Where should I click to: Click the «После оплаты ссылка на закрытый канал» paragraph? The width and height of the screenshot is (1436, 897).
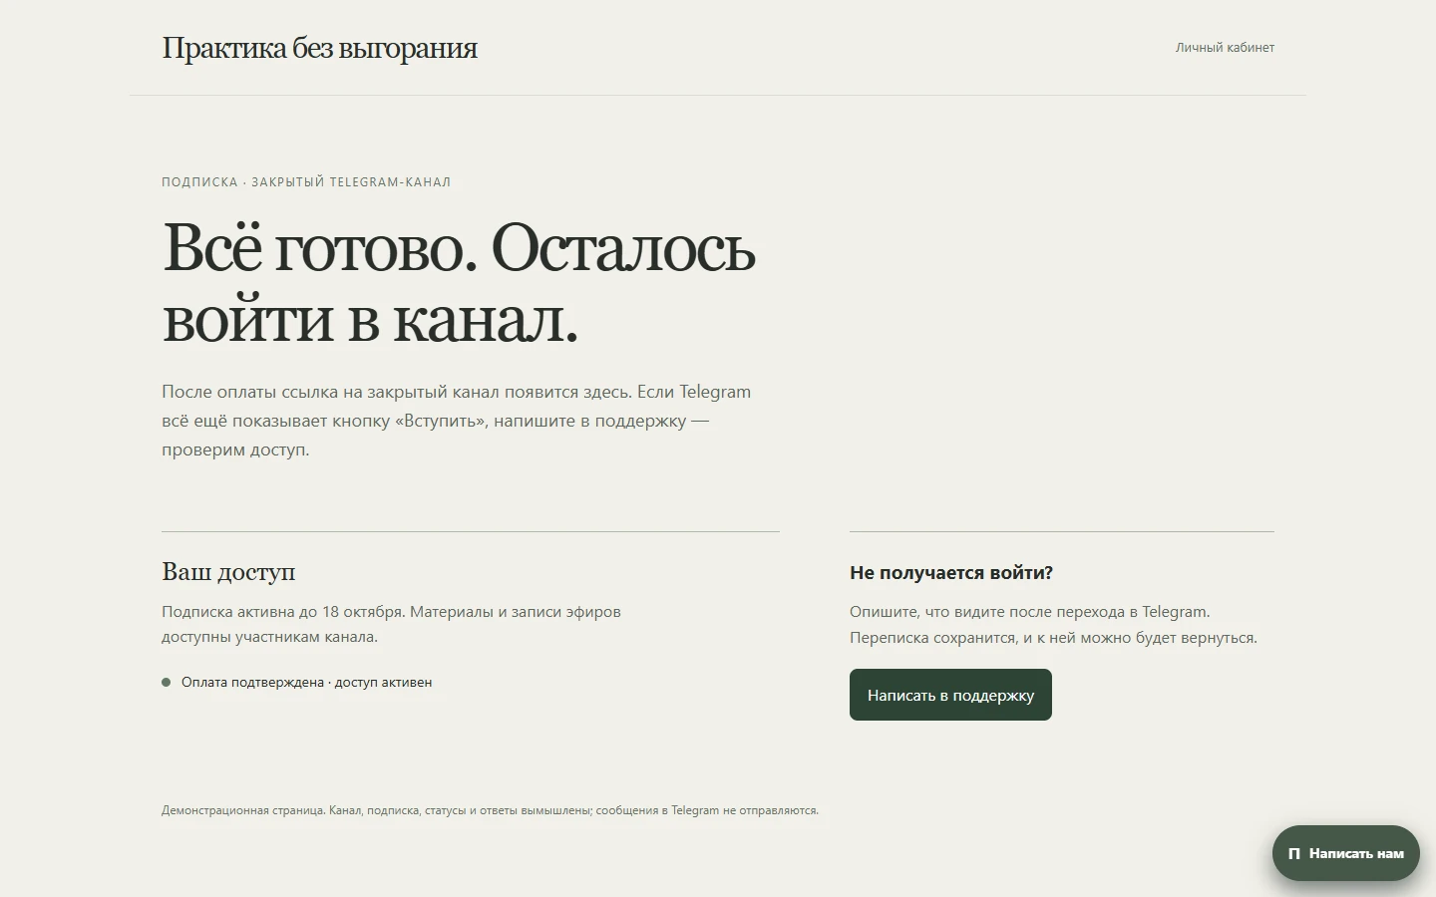(457, 421)
